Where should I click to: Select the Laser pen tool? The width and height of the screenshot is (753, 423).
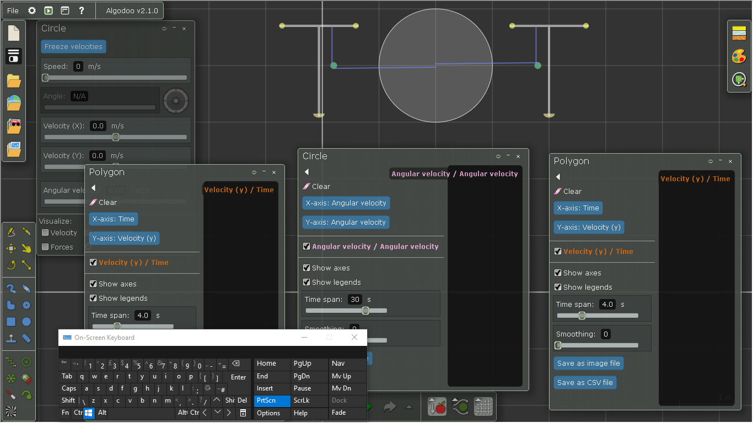[x=11, y=395]
